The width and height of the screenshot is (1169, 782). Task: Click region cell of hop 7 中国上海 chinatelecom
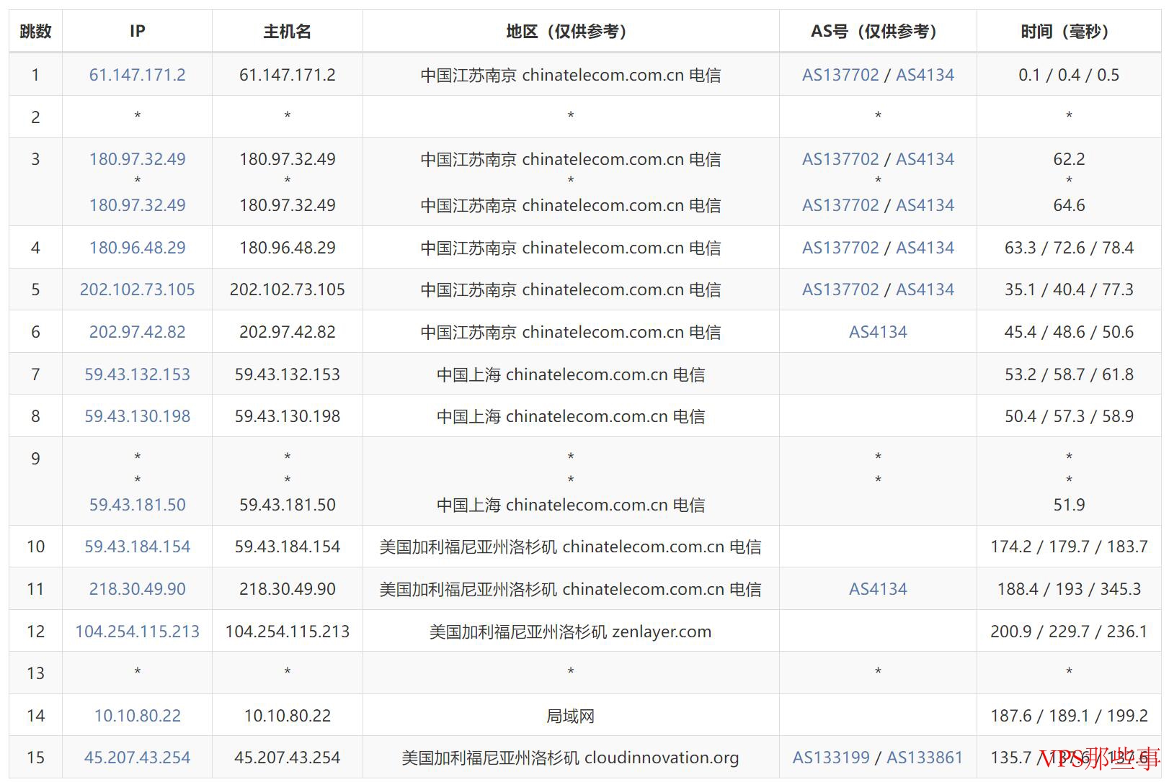pos(570,374)
